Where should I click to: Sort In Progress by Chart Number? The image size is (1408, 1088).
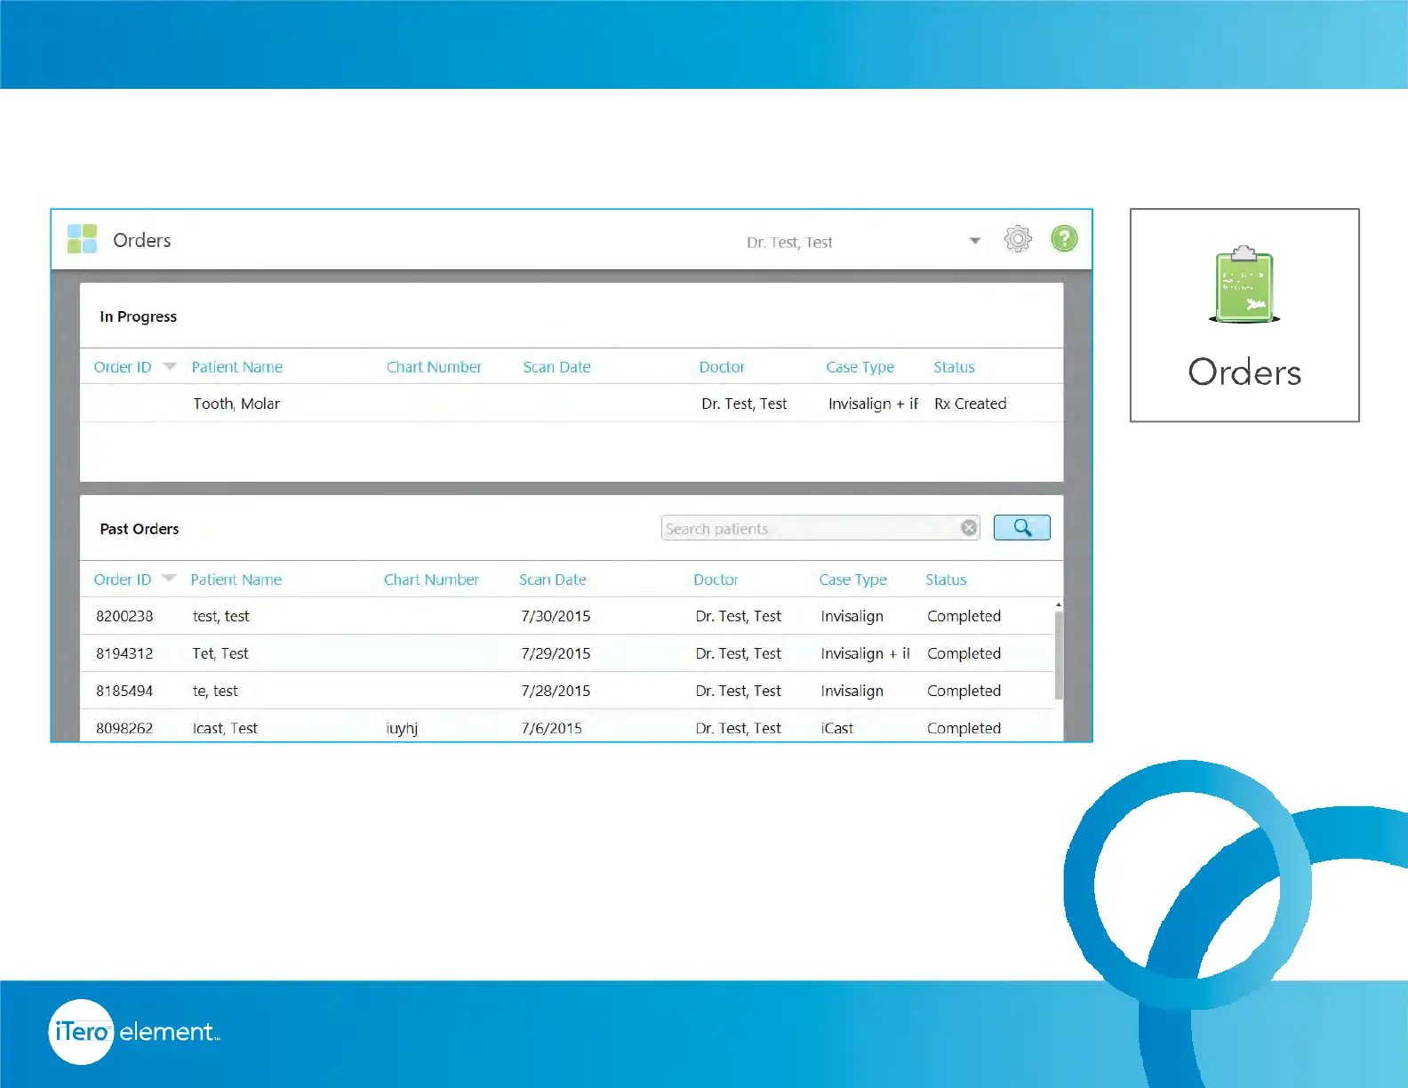(434, 367)
